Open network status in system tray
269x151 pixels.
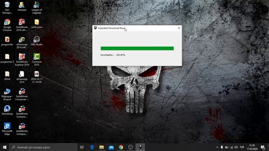click(232, 147)
